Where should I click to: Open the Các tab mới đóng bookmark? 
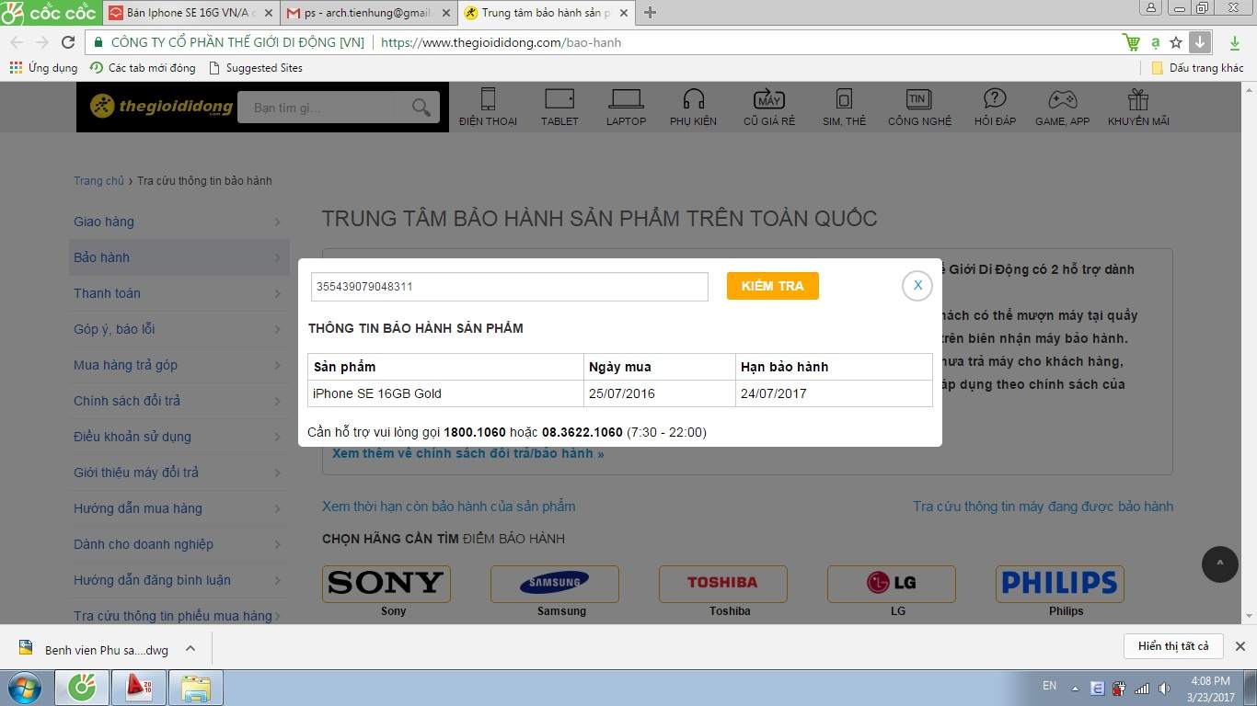(x=143, y=68)
